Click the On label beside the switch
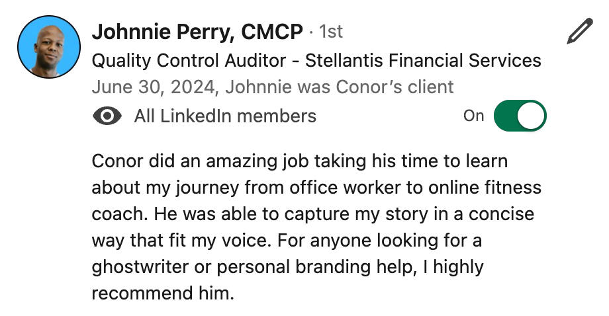Viewport: 609px width, 316px height. (473, 116)
